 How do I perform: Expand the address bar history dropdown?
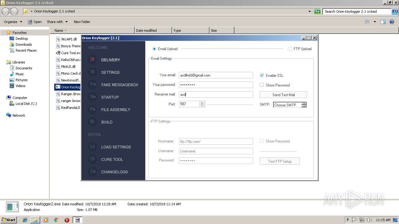(310, 12)
